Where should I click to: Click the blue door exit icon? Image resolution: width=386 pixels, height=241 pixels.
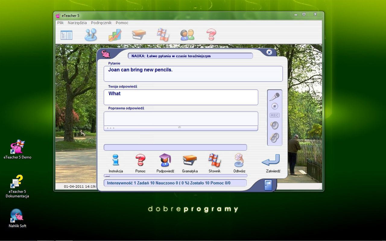tap(268, 185)
